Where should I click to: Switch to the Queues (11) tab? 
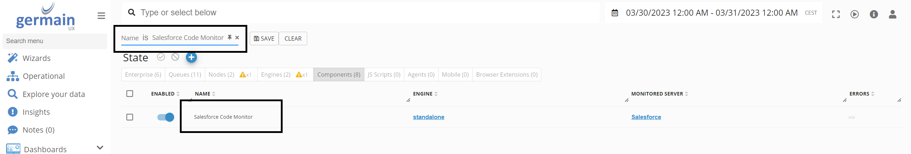pyautogui.click(x=185, y=75)
